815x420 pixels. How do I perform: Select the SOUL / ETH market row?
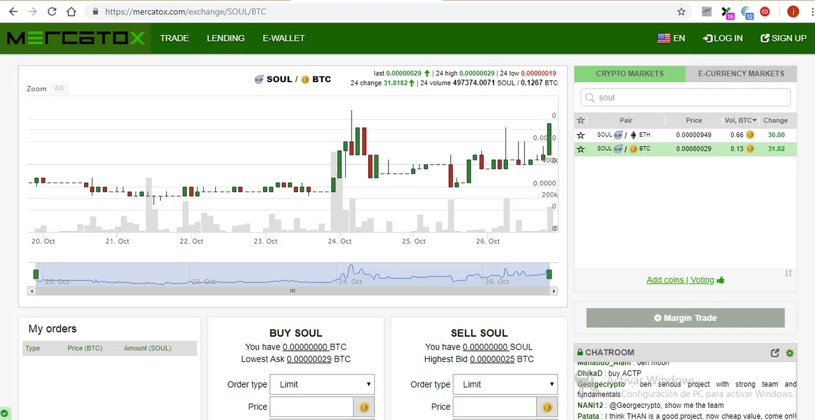point(685,135)
